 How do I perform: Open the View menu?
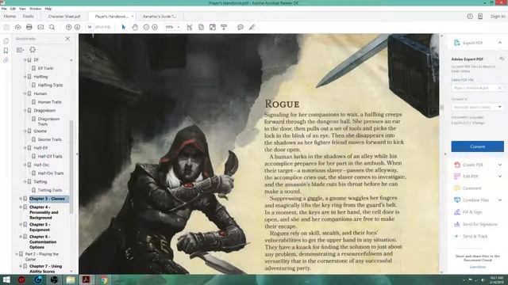pos(22,9)
